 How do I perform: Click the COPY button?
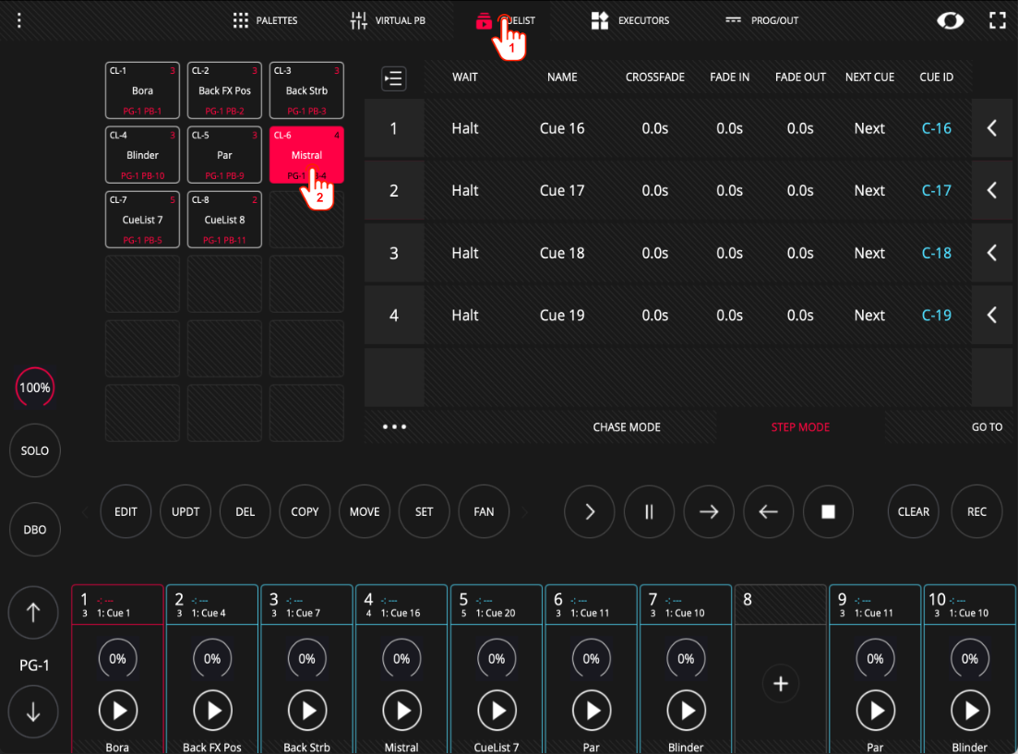tap(305, 512)
